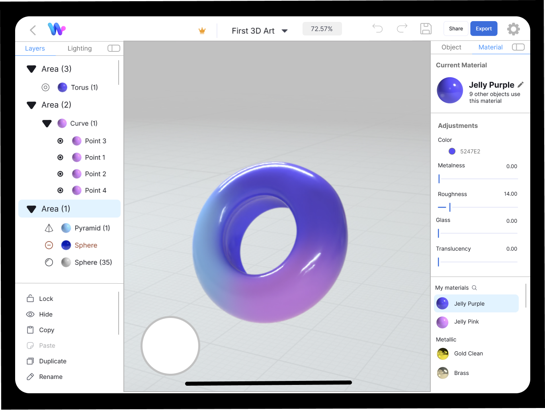Click the premium crown icon
The height and width of the screenshot is (410, 545).
click(x=202, y=31)
